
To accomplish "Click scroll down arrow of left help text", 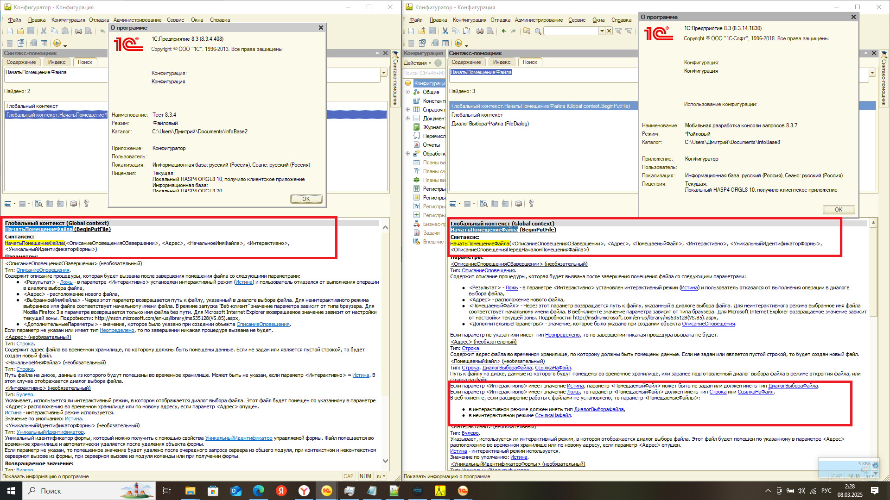I will coord(385,461).
